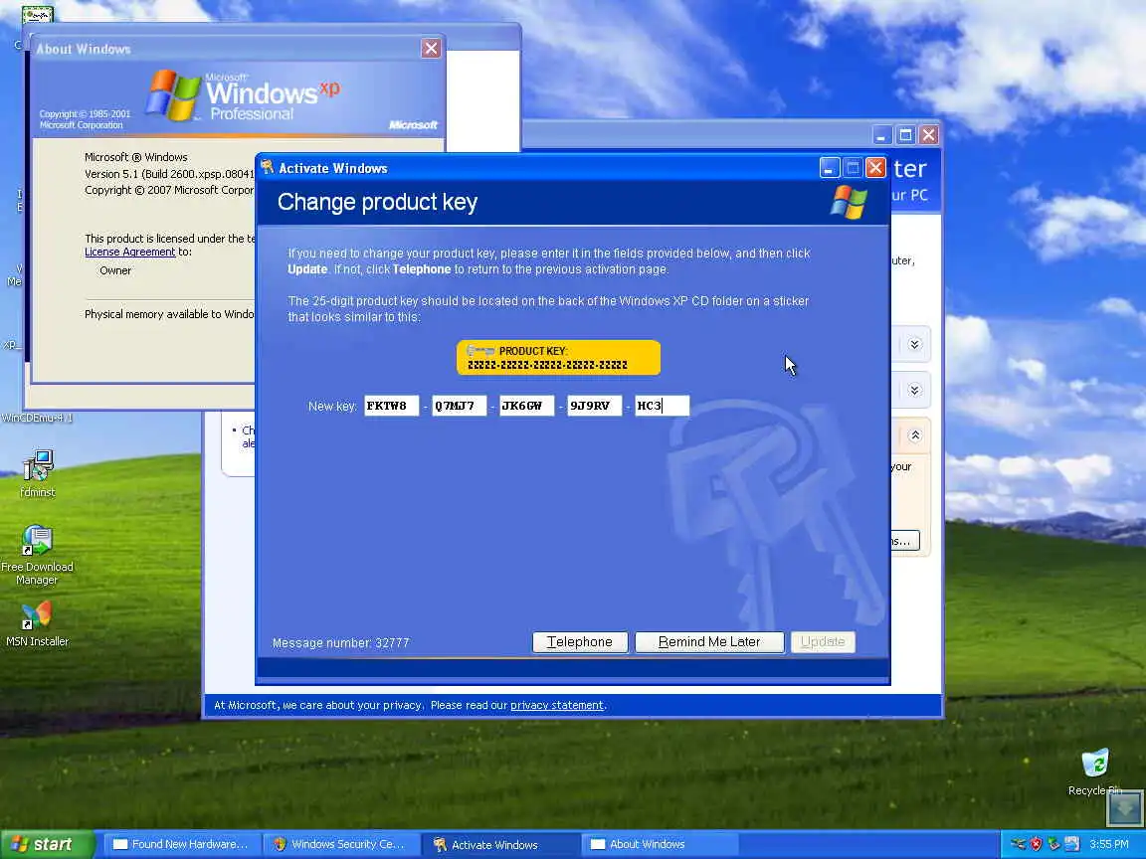
Task: Switch to Found New Hardware taskbar item
Action: [180, 844]
